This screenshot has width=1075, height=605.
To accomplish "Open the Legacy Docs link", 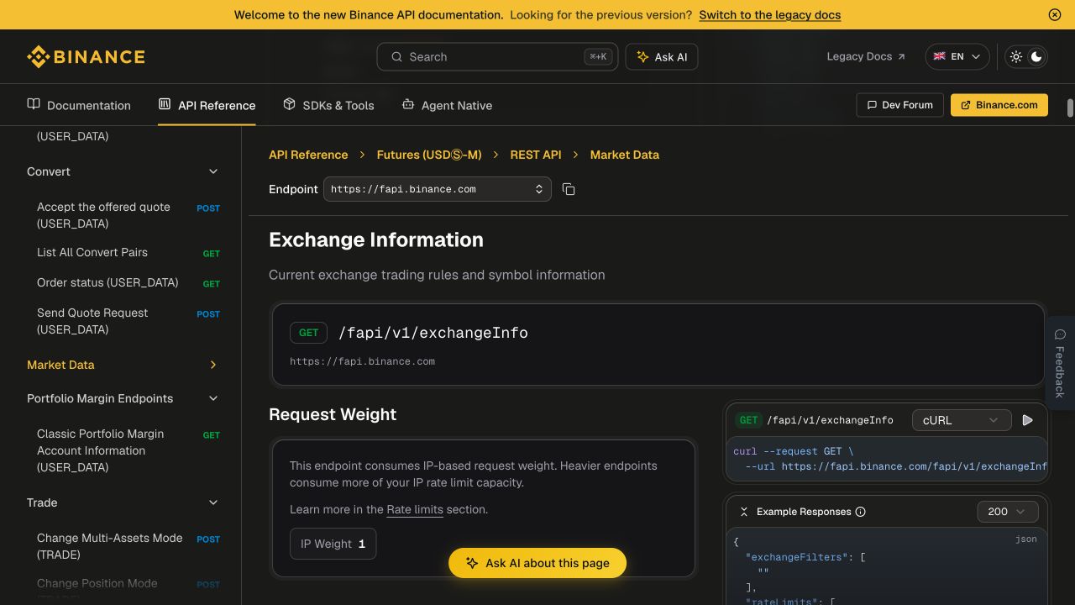I will (x=866, y=56).
